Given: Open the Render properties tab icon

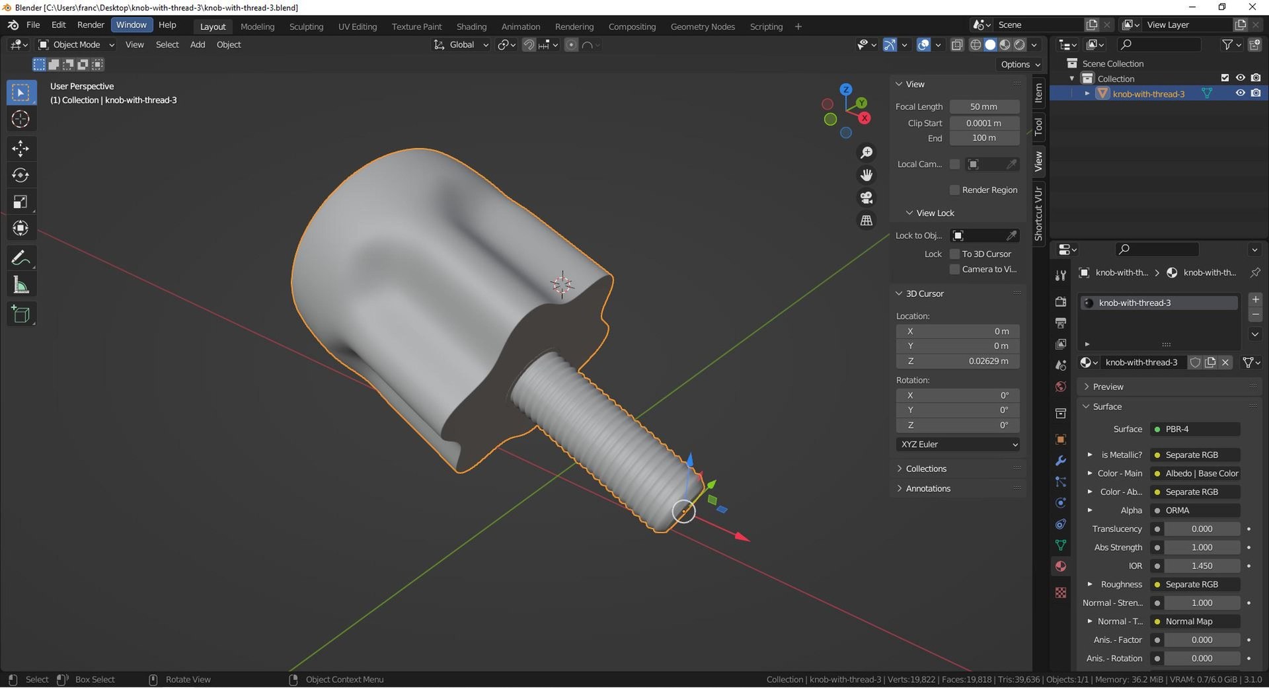Looking at the screenshot, I should (x=1061, y=301).
